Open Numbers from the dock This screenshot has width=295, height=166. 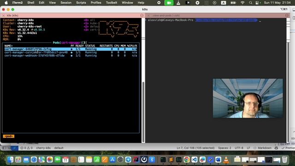[x=96, y=160]
